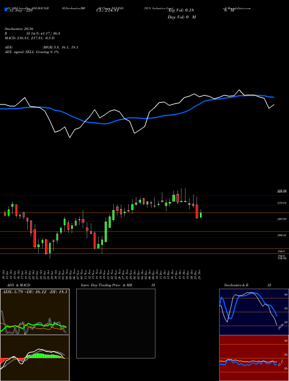Click the MACD histogram chart panel

35,358
